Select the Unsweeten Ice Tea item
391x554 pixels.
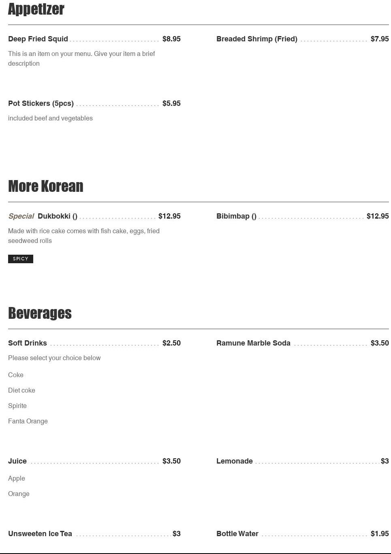click(40, 534)
